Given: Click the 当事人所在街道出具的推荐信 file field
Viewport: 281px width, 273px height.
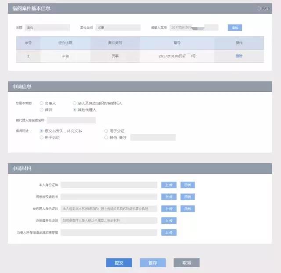Looking at the screenshot, I should 109,233.
